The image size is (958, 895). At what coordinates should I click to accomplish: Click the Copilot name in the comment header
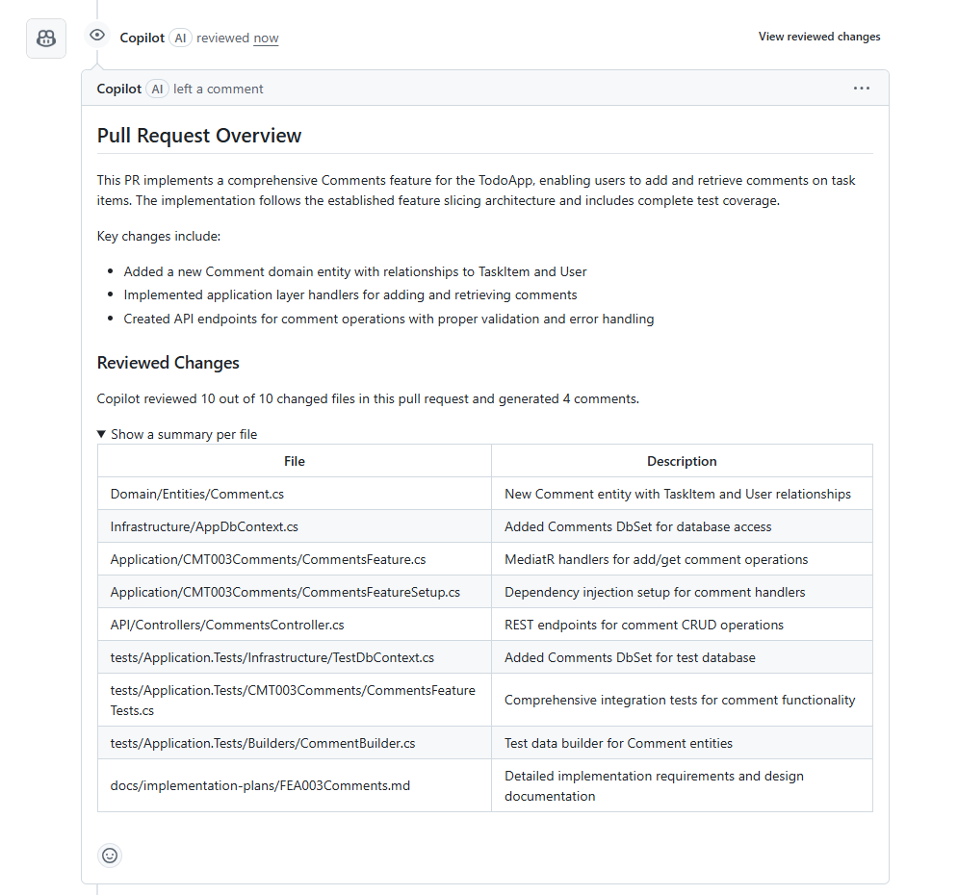(x=118, y=88)
